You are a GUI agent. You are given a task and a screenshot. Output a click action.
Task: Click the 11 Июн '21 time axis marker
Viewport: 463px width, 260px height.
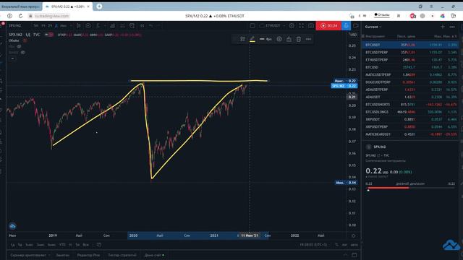249,235
